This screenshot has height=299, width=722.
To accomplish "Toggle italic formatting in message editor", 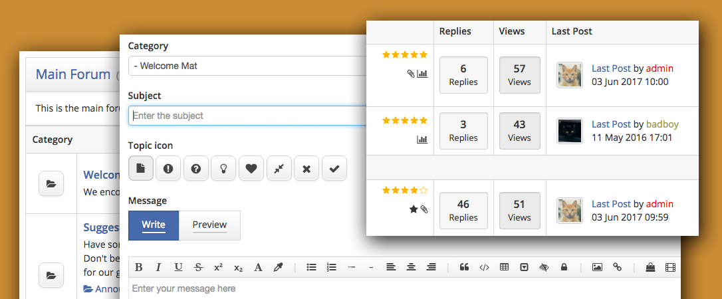I will (158, 267).
